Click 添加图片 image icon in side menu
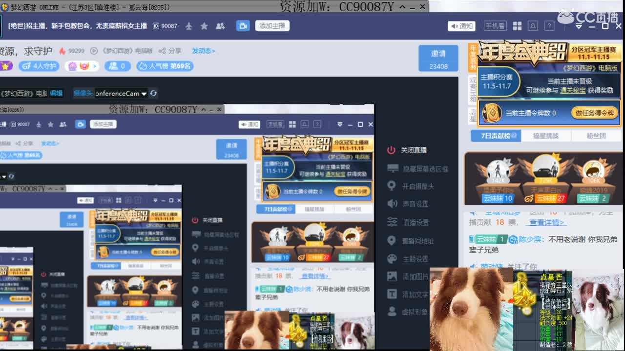The width and height of the screenshot is (625, 351). (x=392, y=276)
